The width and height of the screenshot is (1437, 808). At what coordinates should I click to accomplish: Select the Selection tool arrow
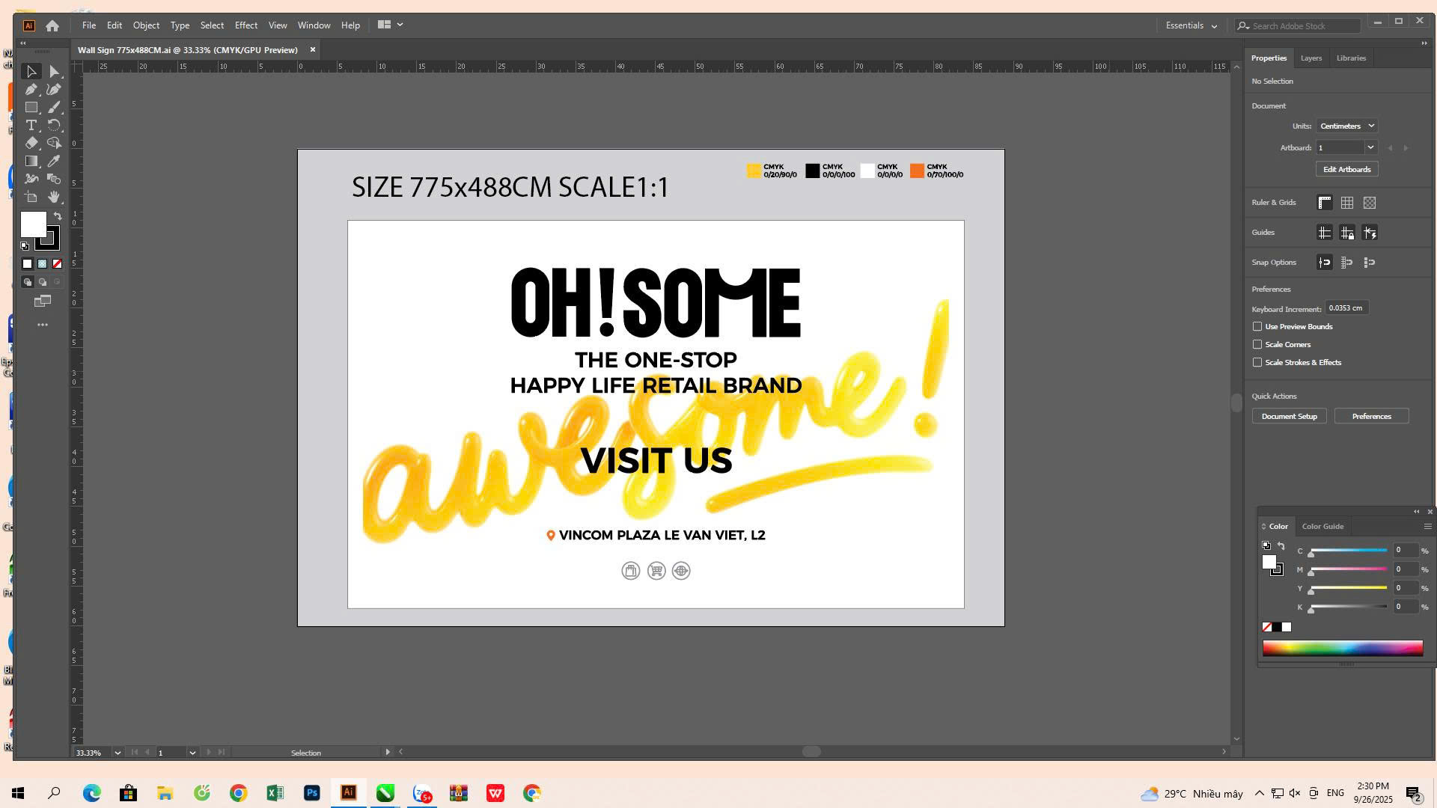[31, 72]
